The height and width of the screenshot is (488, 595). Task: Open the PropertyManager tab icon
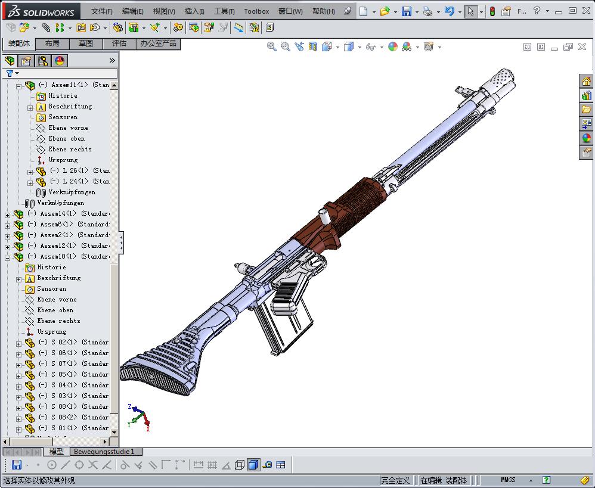tap(26, 61)
